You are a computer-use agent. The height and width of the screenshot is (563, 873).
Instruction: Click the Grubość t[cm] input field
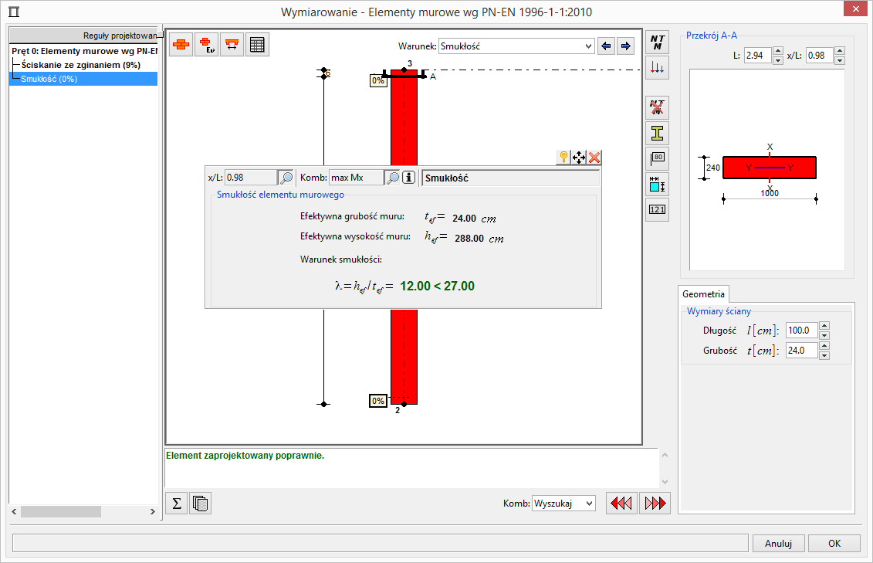800,351
